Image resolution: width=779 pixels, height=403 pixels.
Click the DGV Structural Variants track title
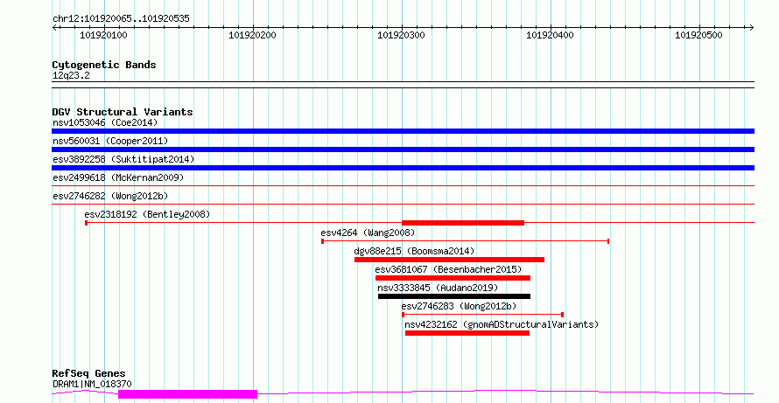tap(123, 112)
